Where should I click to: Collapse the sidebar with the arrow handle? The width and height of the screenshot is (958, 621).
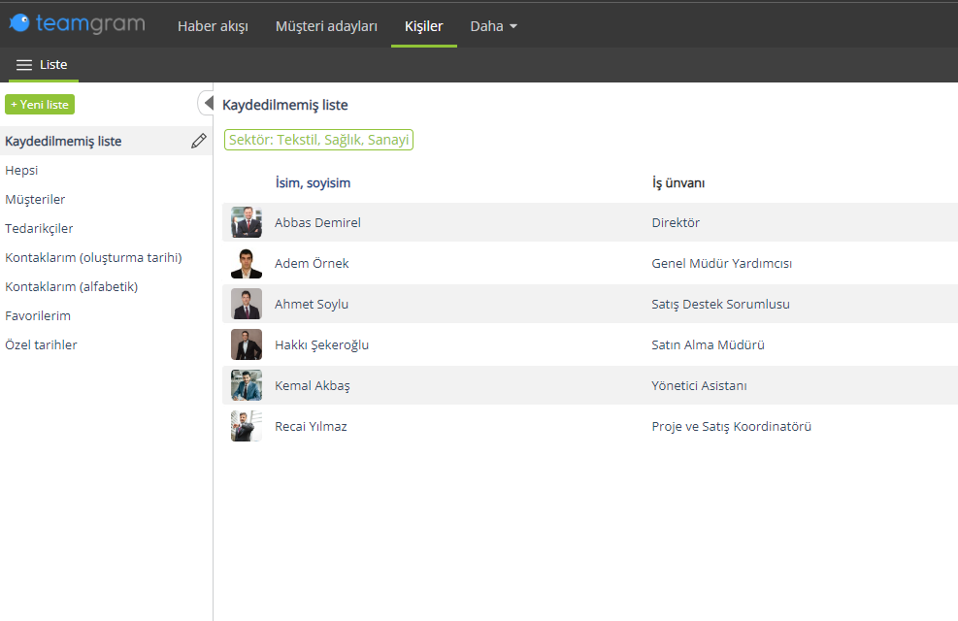coord(207,103)
